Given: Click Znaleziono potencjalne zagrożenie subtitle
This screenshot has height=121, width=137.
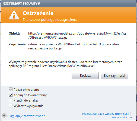Looking at the screenshot, I should (50, 20).
